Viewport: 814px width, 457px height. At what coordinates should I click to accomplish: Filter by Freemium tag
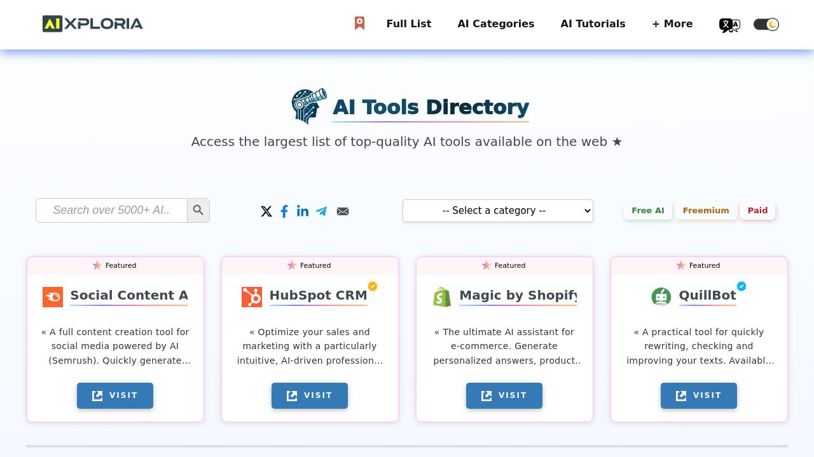(706, 211)
